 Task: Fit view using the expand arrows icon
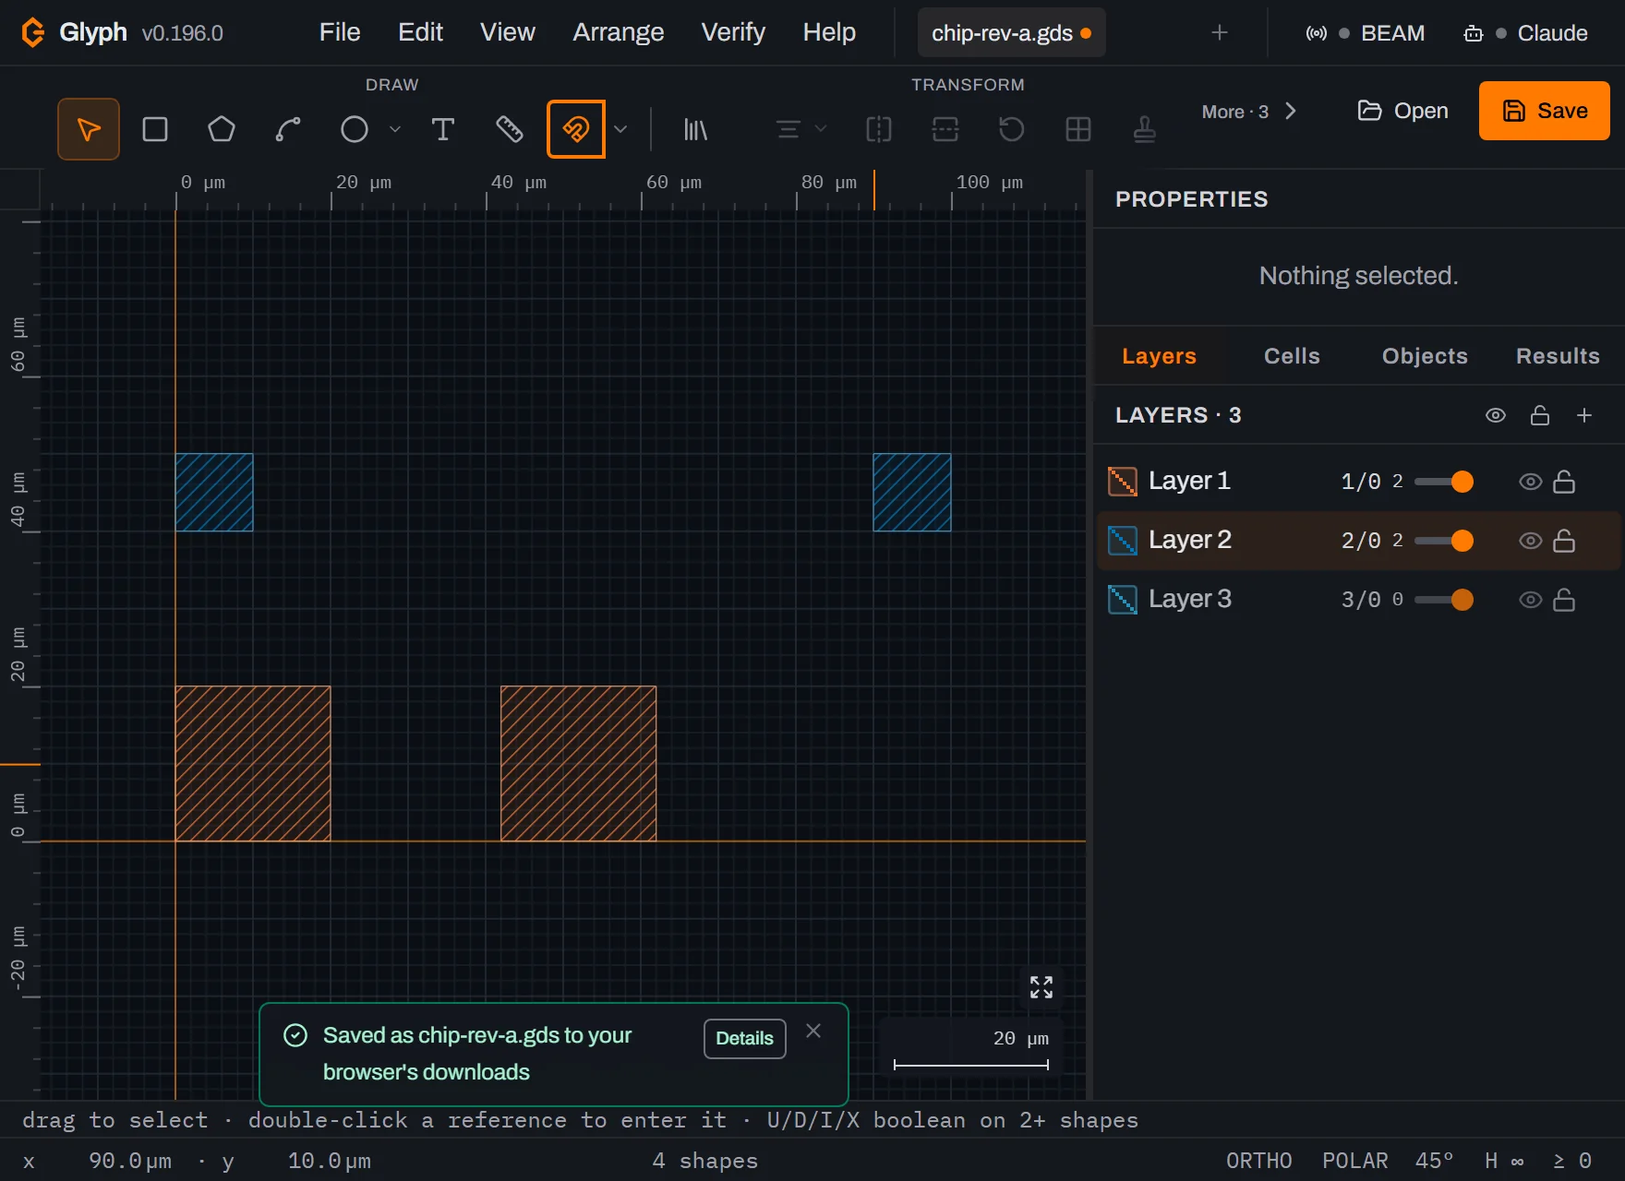tap(1041, 987)
